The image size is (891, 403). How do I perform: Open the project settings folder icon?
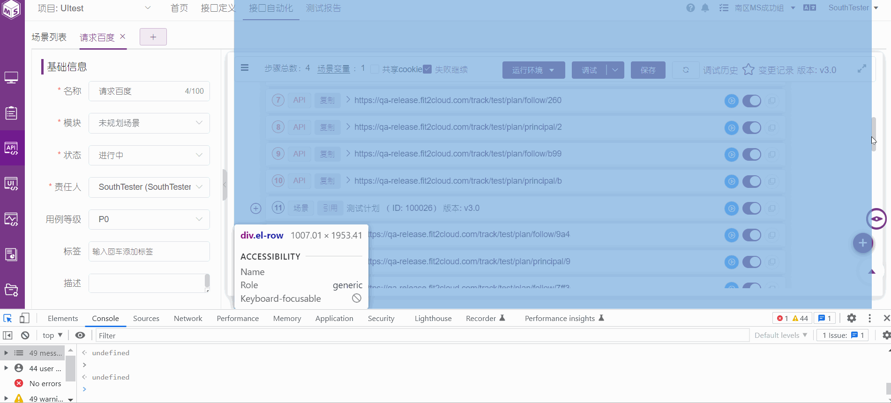[11, 290]
